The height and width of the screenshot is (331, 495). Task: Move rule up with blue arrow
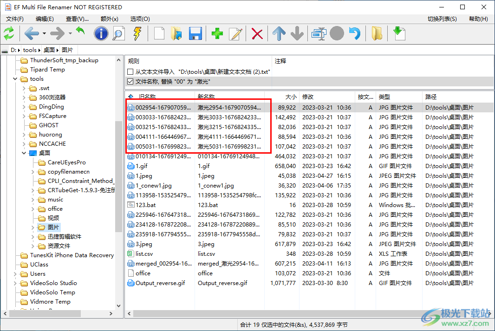pyautogui.click(x=279, y=33)
